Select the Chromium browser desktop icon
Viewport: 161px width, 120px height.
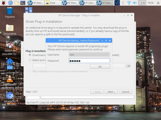coord(10,99)
